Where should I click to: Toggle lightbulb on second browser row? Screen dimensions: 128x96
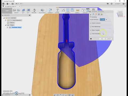pos(8,20)
